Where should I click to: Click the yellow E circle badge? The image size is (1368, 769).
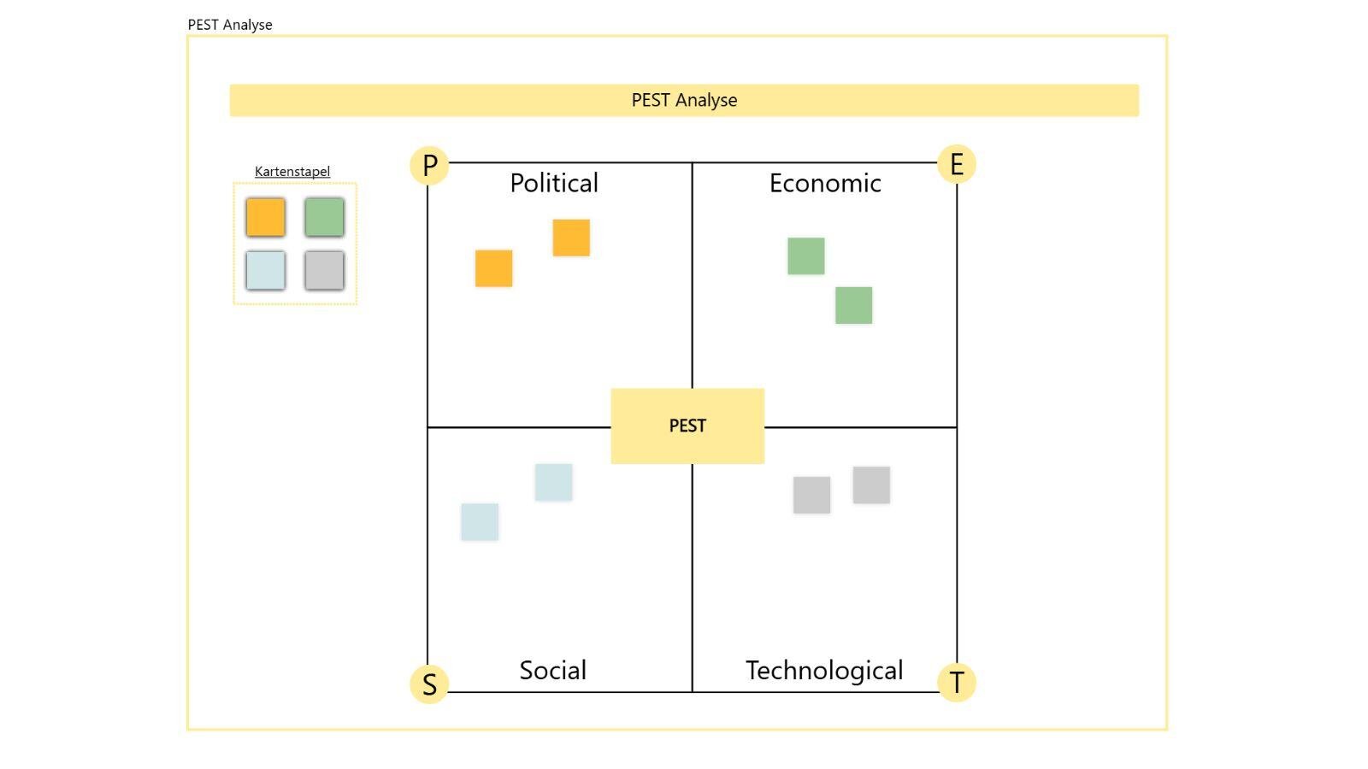[x=957, y=163]
